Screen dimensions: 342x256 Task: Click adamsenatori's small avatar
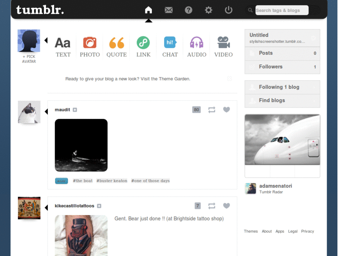[x=251, y=189]
